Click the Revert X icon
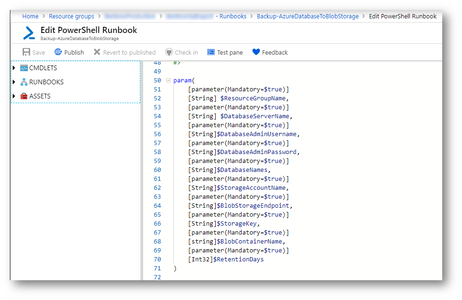462x300 pixels. coord(97,52)
